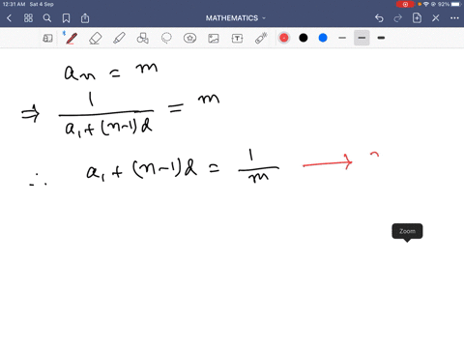Bookmark this page
The image size is (464, 348).
point(66,18)
